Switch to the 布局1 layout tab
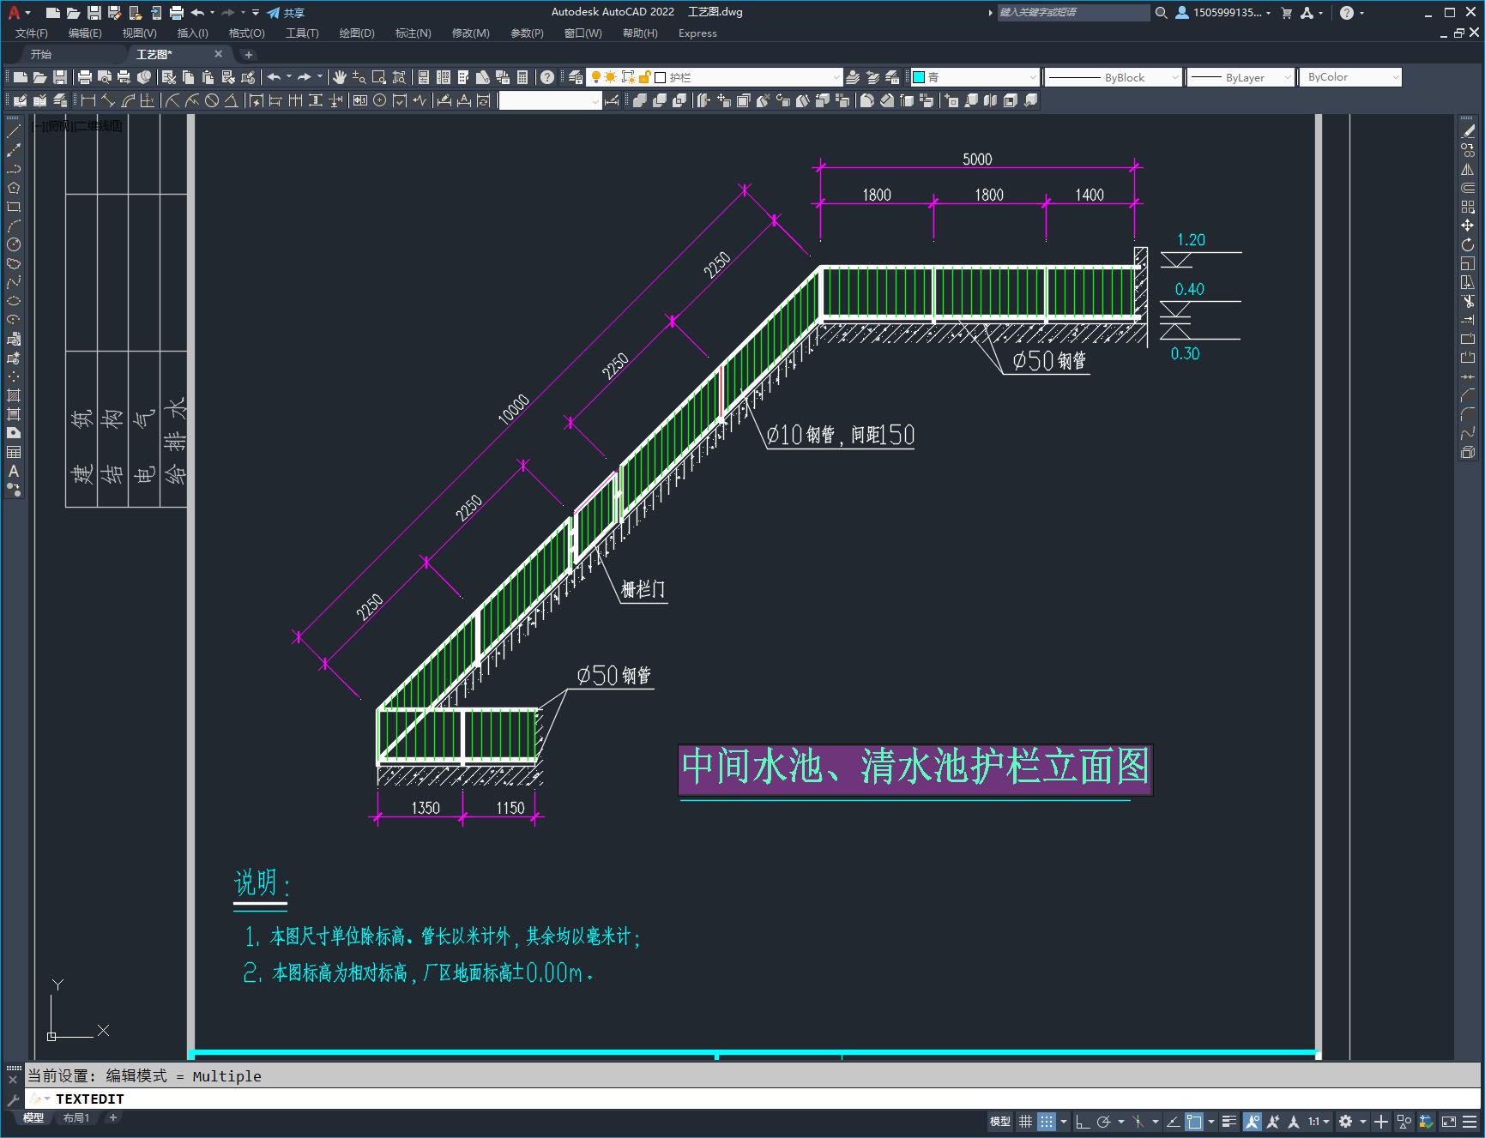Image resolution: width=1485 pixels, height=1138 pixels. point(76,1117)
